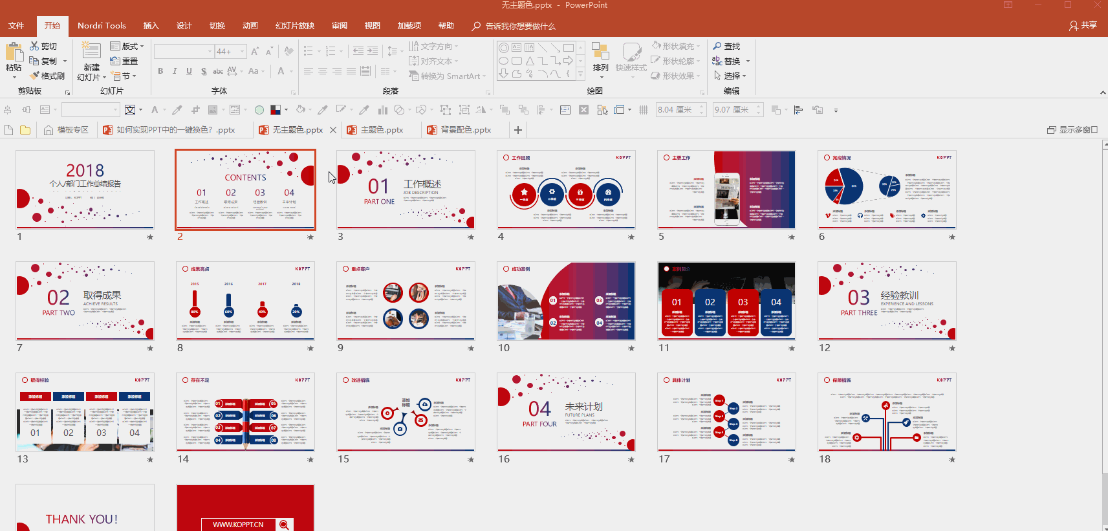The height and width of the screenshot is (531, 1108).
Task: Click the new blank document icon in tab bar
Action: tap(9, 130)
